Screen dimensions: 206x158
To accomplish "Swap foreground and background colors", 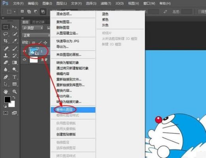I will 14,98.
